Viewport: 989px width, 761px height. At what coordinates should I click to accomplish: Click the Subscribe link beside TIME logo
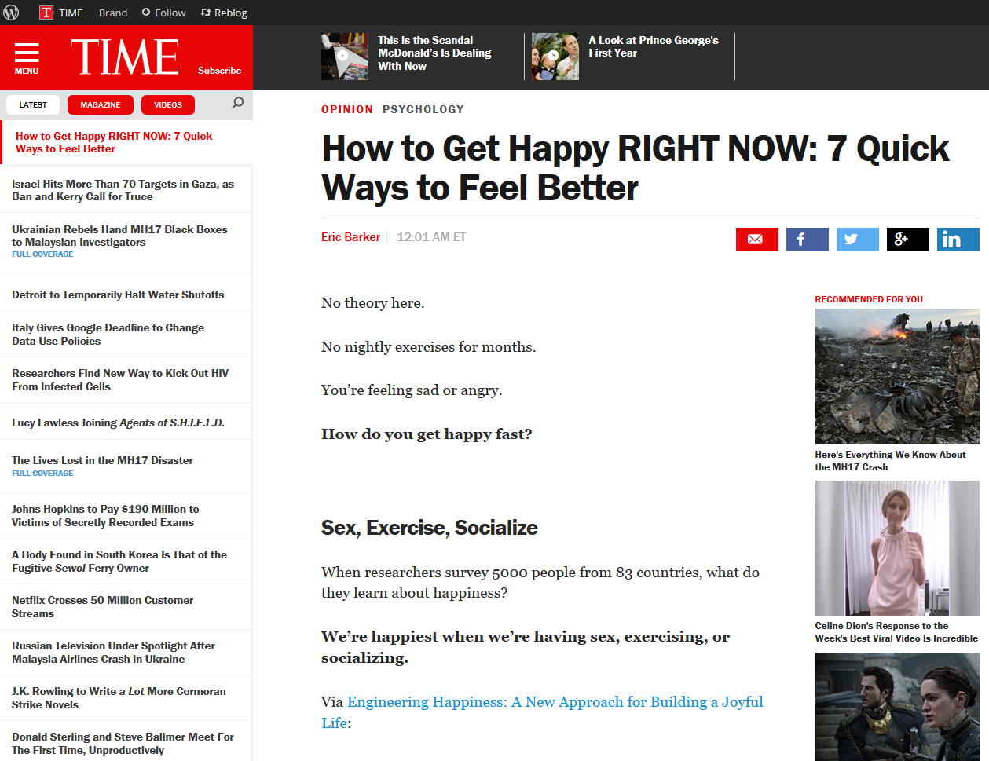219,71
